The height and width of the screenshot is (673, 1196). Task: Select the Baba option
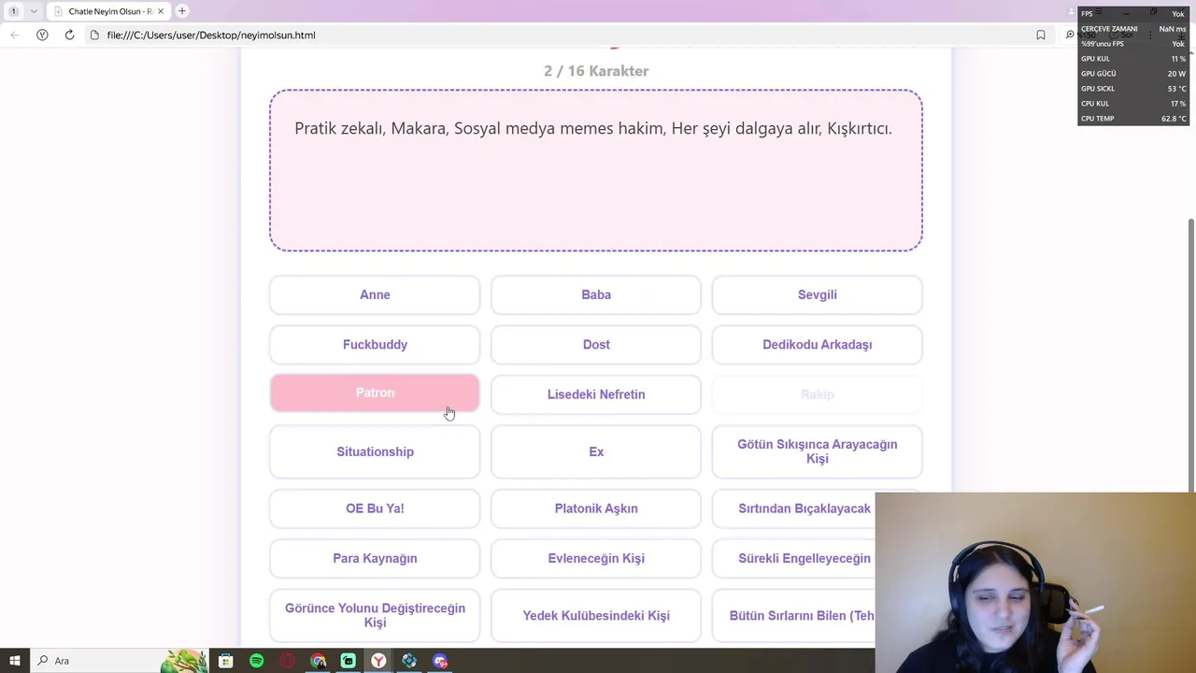tap(596, 294)
